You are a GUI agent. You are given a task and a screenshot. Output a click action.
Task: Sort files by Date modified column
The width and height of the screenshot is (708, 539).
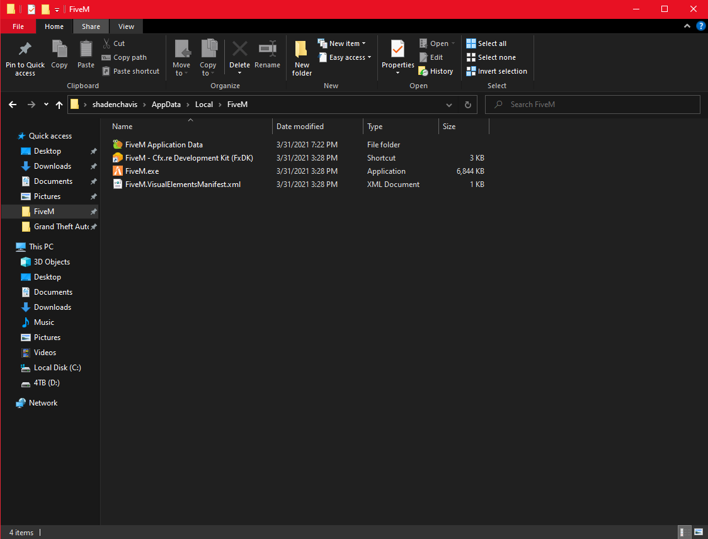click(300, 127)
